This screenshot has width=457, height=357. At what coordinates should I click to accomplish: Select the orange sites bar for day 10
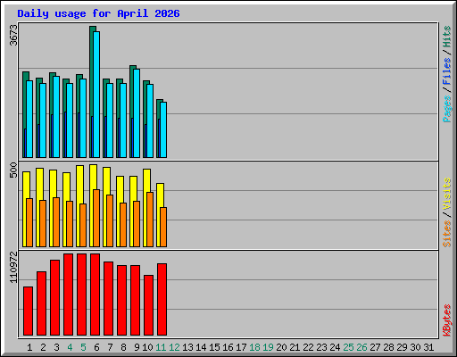click(x=150, y=220)
